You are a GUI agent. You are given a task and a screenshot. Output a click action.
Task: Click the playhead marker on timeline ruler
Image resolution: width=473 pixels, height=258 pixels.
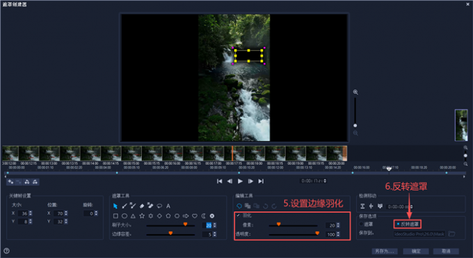pos(389,169)
